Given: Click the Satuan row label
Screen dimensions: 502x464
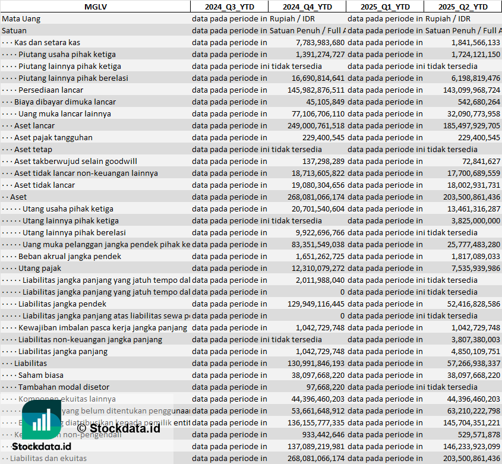Looking at the screenshot, I should (x=14, y=30).
